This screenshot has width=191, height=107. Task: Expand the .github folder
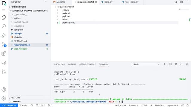pyautogui.click(x=30, y=18)
